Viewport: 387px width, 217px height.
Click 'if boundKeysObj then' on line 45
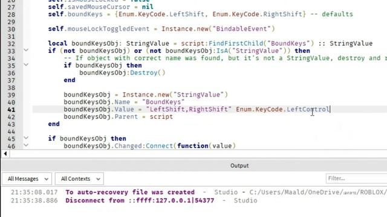click(87, 139)
